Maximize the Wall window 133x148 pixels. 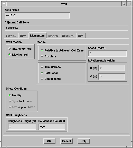(129, 4)
